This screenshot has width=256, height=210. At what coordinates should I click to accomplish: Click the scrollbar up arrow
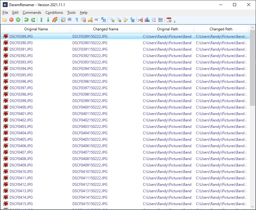(x=252, y=28)
